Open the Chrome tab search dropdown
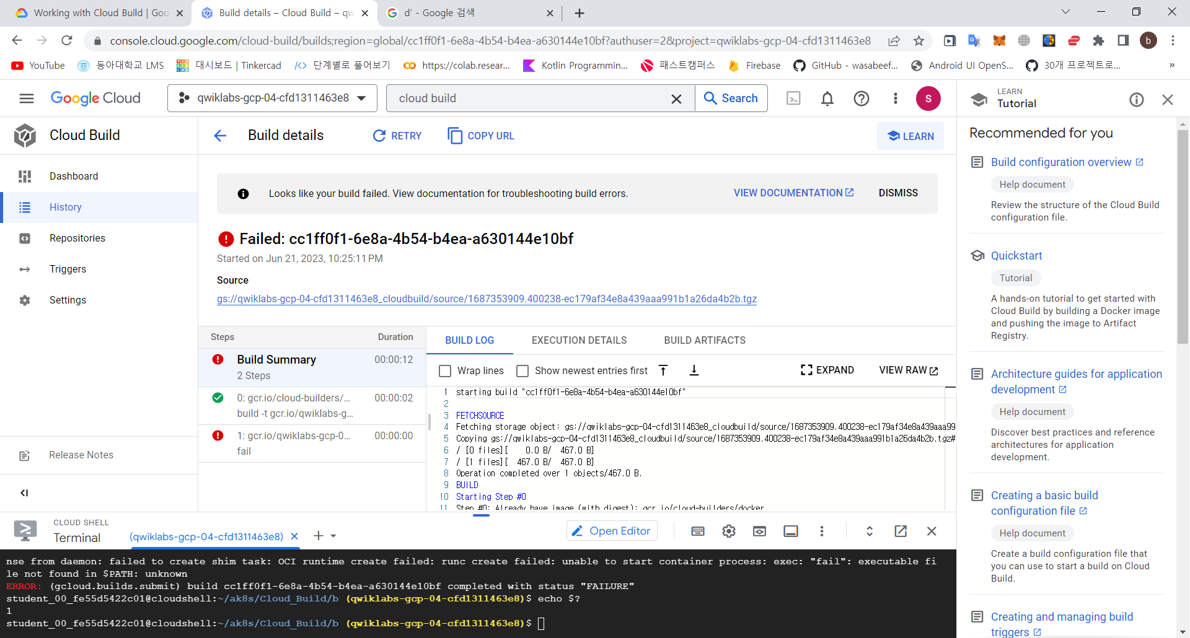The width and height of the screenshot is (1190, 638). click(x=1065, y=12)
